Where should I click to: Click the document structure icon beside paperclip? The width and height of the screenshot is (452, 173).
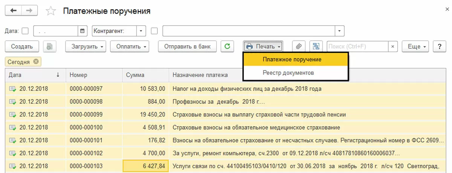(316, 46)
